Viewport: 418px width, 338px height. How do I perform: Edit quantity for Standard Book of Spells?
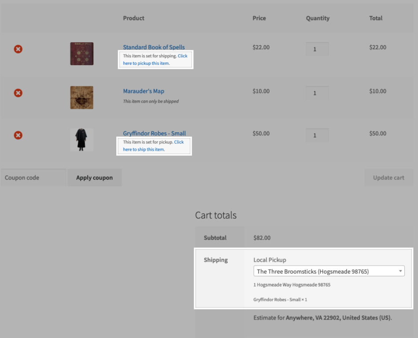317,49
